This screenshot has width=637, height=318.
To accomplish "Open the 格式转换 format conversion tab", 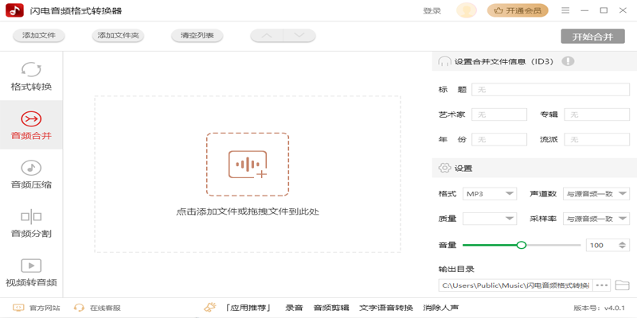I will tap(31, 76).
